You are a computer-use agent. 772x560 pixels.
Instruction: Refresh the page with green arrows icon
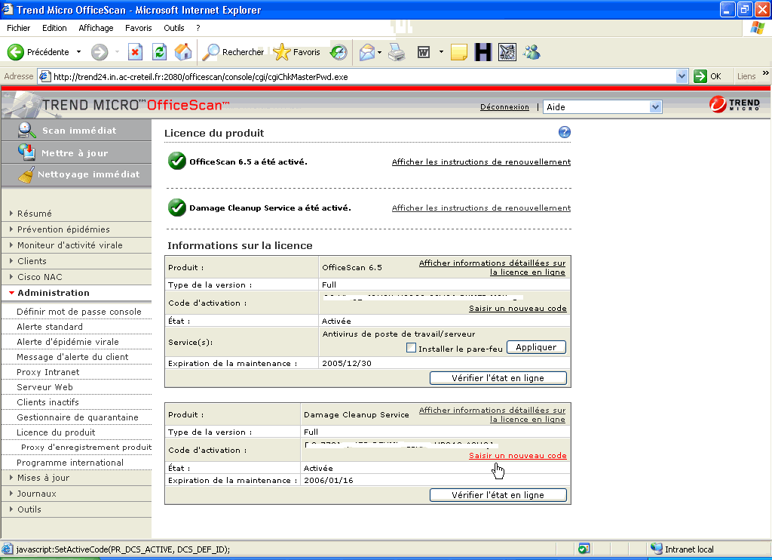click(x=160, y=52)
